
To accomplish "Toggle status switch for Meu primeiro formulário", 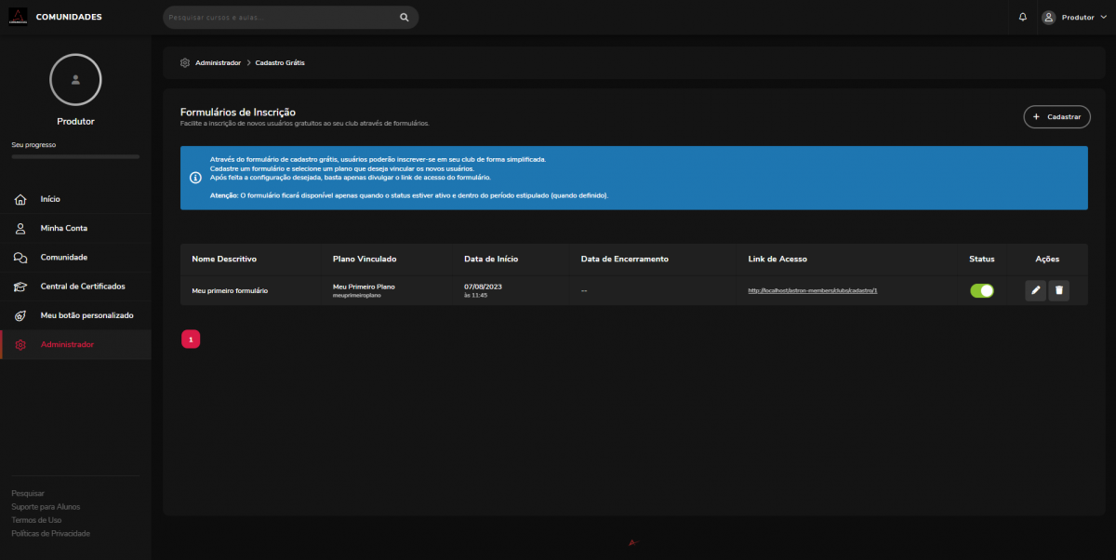I will (x=981, y=291).
